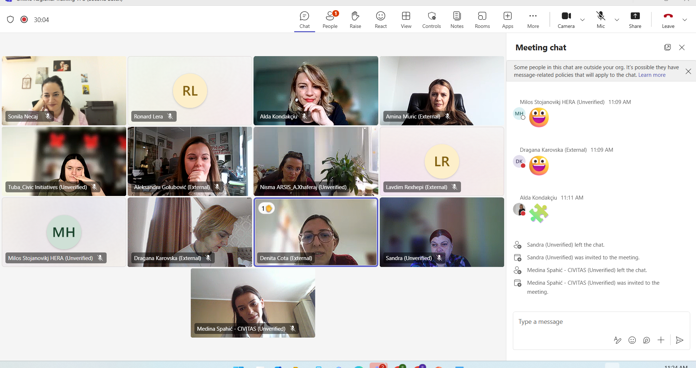Unmute the Mic
The width and height of the screenshot is (696, 368).
(601, 20)
